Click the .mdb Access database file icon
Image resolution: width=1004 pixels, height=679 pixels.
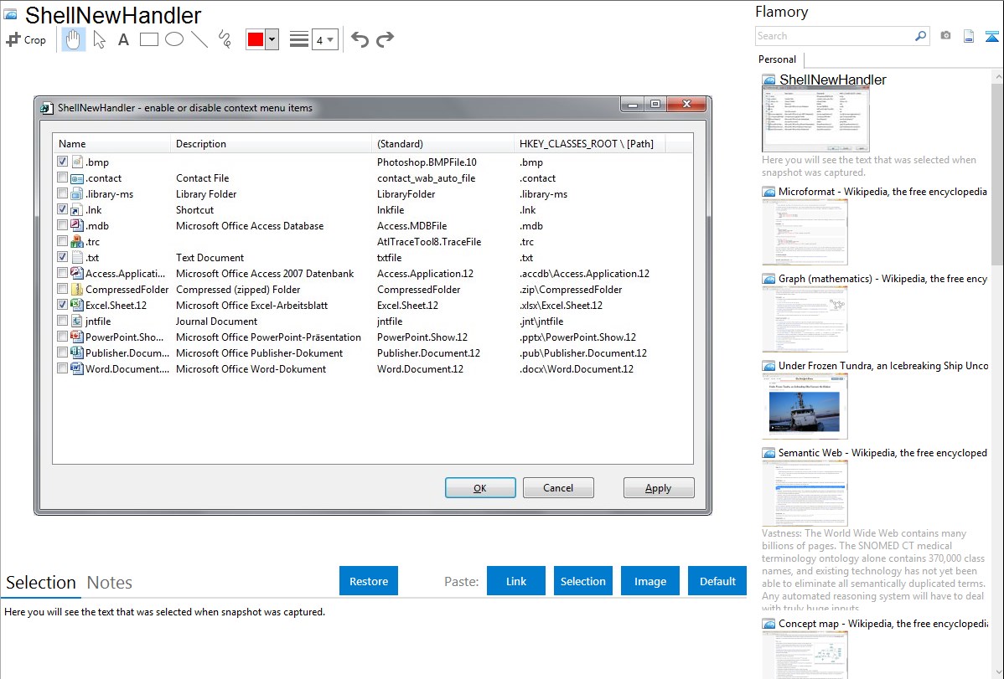tap(77, 225)
